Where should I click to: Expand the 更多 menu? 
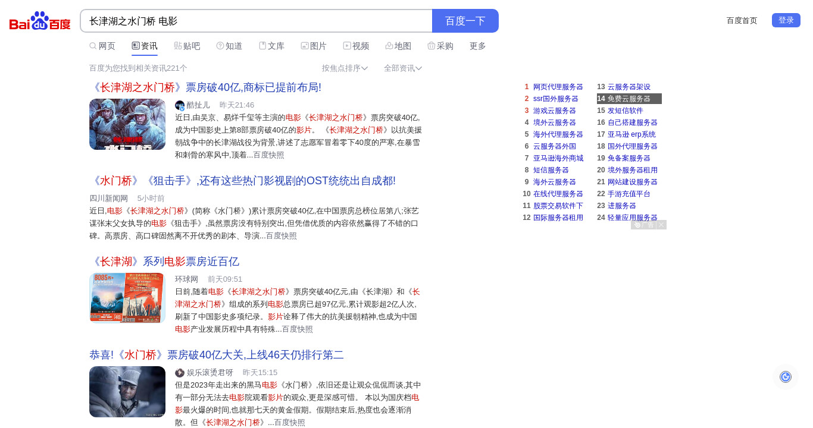[478, 46]
